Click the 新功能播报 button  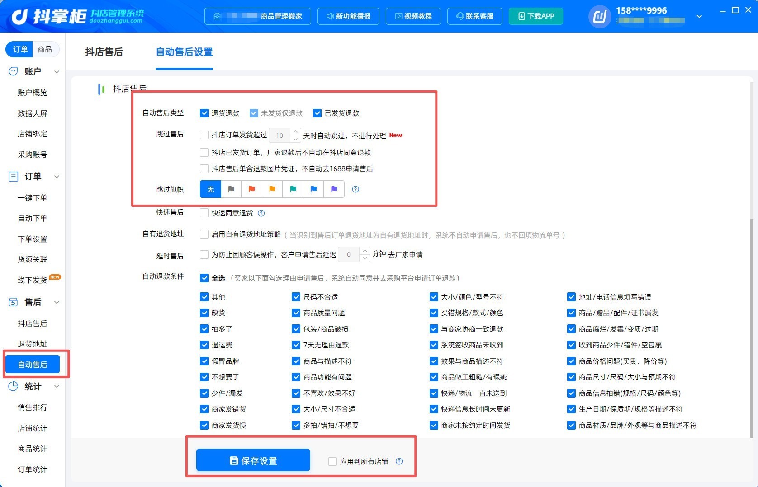[x=348, y=16]
